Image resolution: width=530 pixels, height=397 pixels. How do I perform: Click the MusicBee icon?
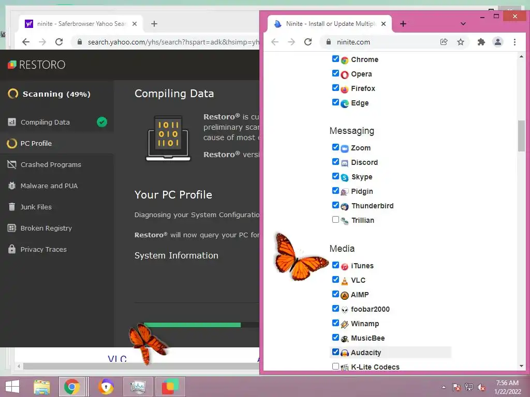click(x=344, y=339)
